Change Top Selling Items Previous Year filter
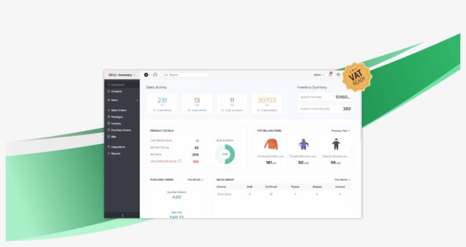The height and width of the screenshot is (247, 466). (340, 131)
